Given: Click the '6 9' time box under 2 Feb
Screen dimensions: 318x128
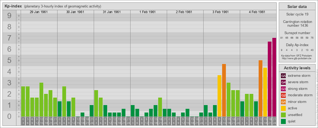Looking at the screenshot, I should coord(178,122).
